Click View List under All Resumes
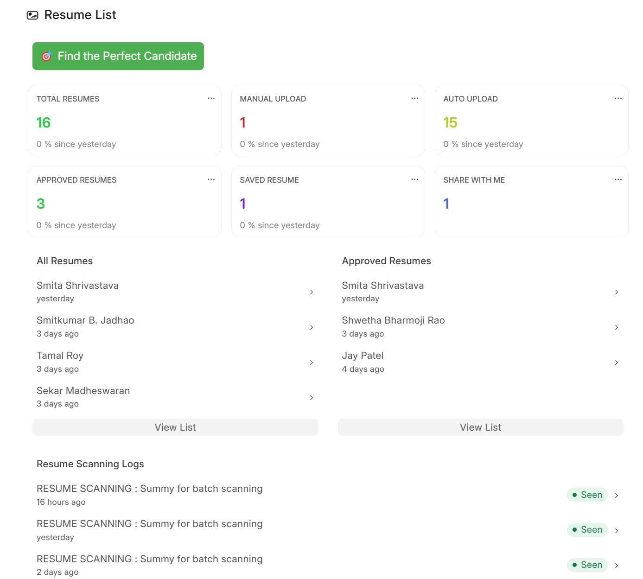 tap(175, 427)
